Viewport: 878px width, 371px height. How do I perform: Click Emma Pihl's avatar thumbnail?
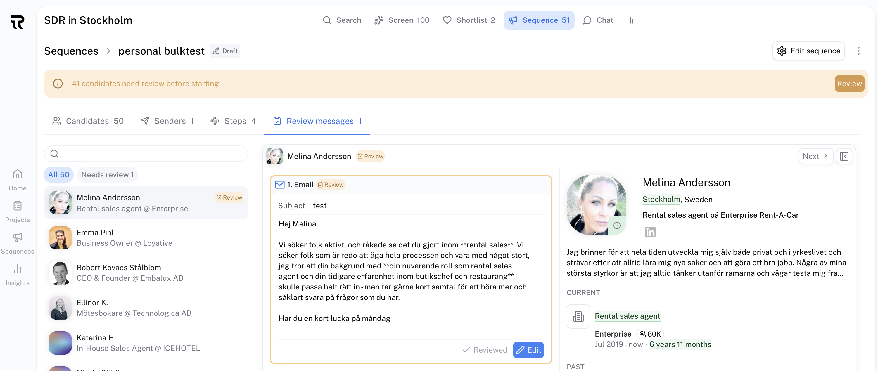[x=60, y=238]
